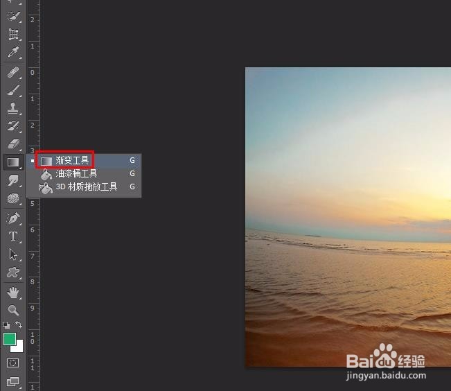Select the Brush tool
Screen dimensions: 451x391
click(x=13, y=90)
